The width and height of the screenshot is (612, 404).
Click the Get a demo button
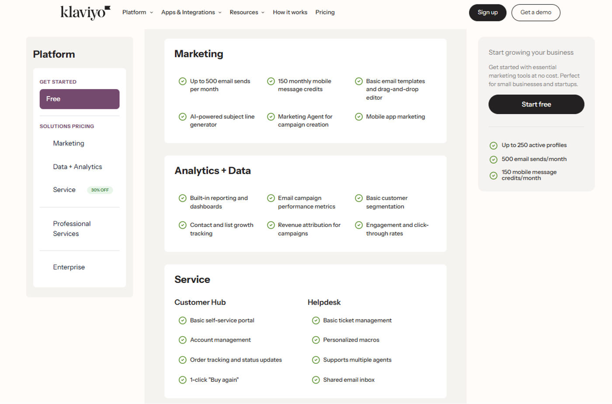tap(535, 13)
